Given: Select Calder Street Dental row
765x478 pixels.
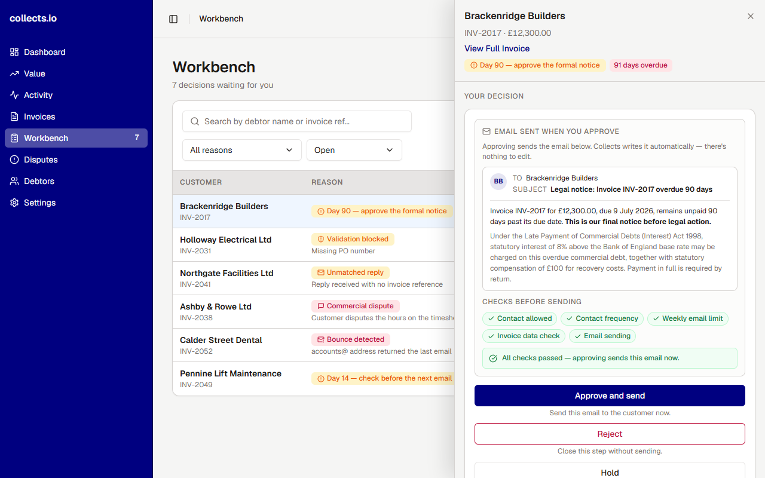Looking at the screenshot, I should 314,345.
